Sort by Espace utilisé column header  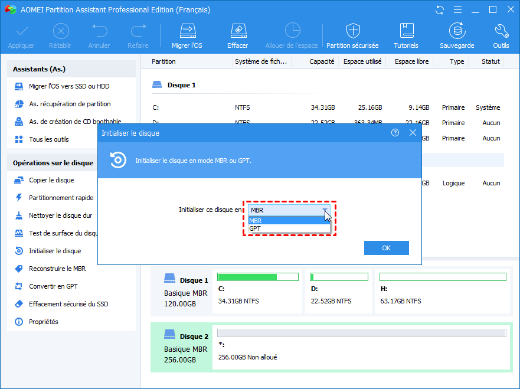pos(362,61)
